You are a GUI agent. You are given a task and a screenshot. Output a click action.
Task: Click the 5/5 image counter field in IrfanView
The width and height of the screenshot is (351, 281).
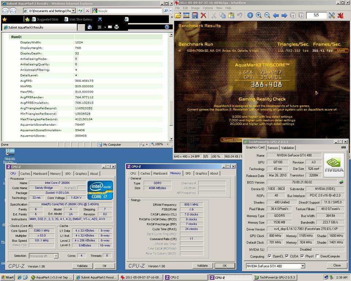pos(316,15)
